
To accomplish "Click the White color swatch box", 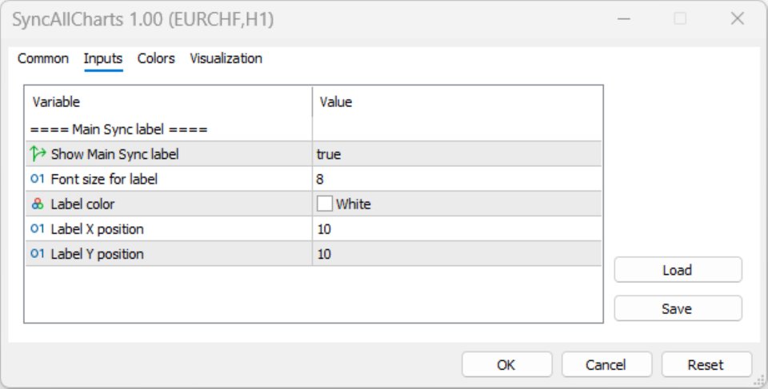I will tap(324, 204).
